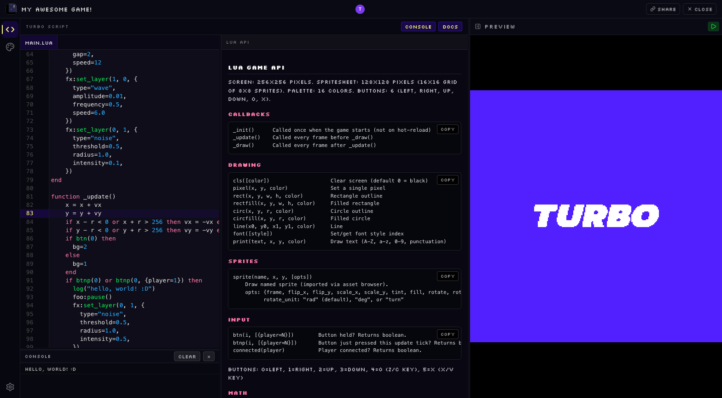Select the MAIN.LUA file tab
Viewport: 722px width, 398px height.
click(x=39, y=43)
